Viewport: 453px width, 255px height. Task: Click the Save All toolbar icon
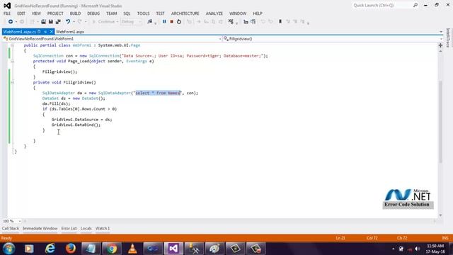58,22
